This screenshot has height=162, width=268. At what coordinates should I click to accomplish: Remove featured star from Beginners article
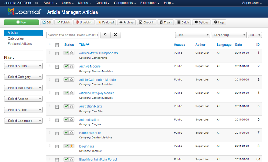point(72,146)
